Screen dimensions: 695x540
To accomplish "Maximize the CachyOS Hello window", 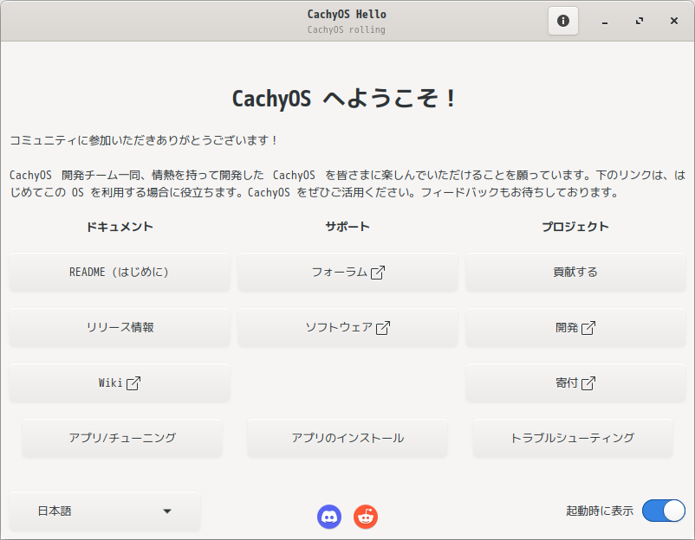I will pyautogui.click(x=640, y=21).
